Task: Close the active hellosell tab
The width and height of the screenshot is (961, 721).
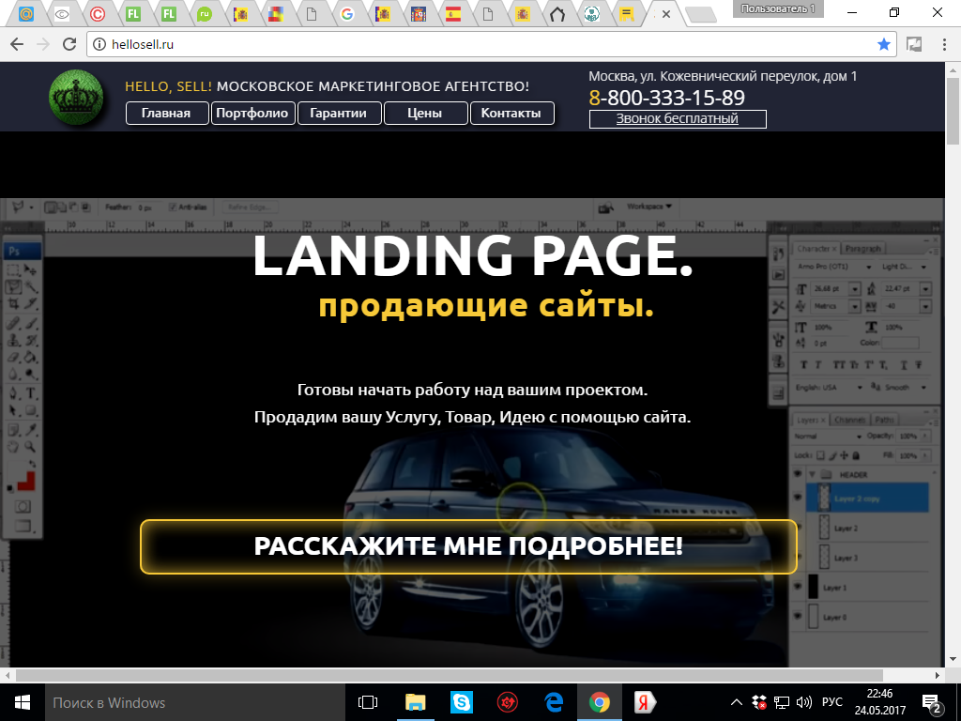Action: pos(666,14)
